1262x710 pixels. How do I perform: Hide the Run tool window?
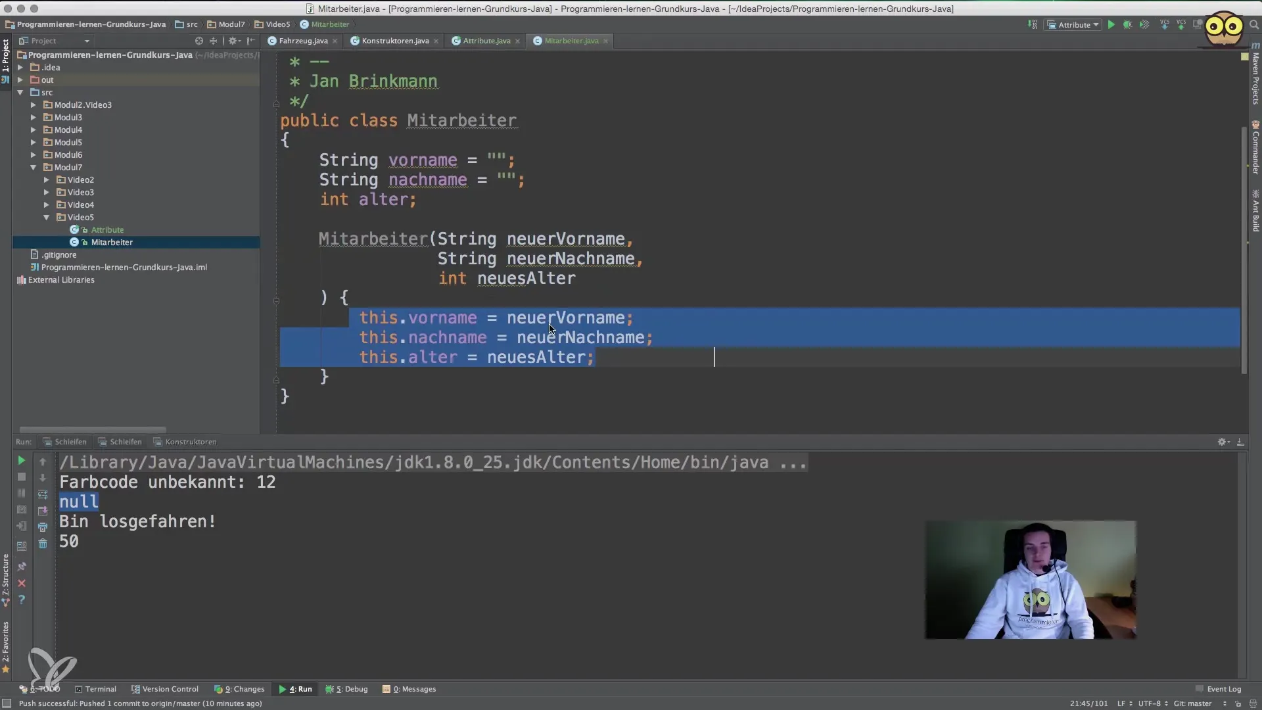pyautogui.click(x=1240, y=442)
